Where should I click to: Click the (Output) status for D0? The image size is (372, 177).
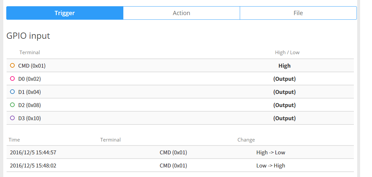284,79
